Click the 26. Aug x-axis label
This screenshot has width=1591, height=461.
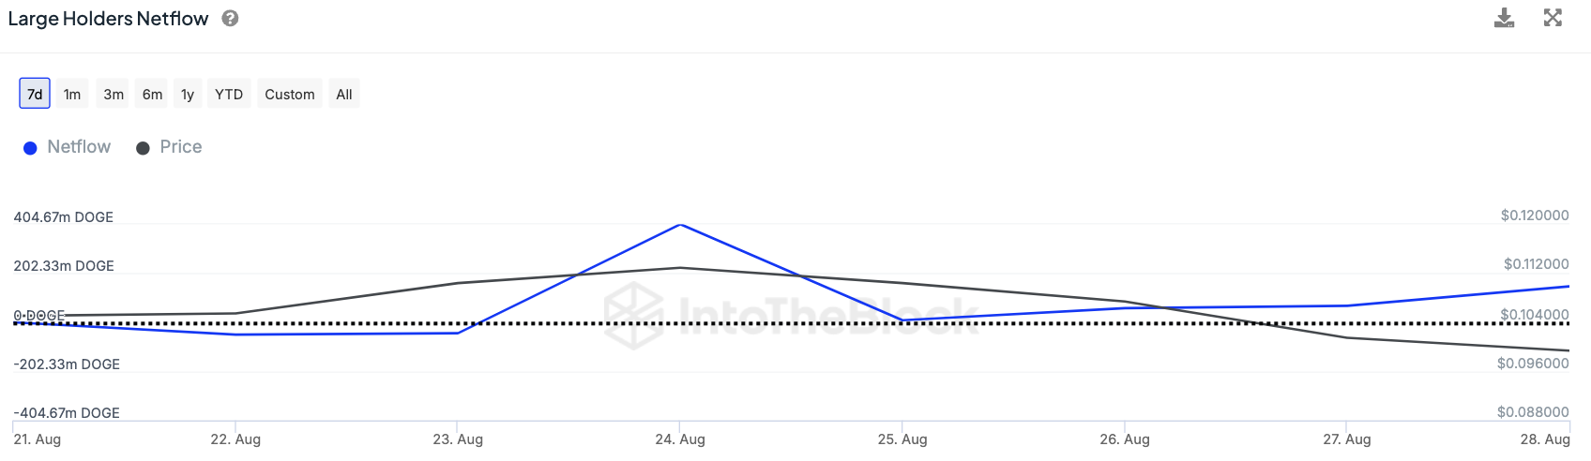click(1125, 439)
